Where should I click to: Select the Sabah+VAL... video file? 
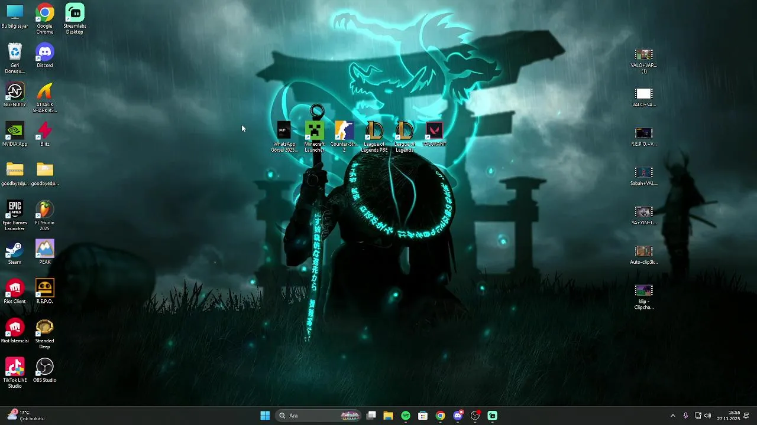coord(644,176)
